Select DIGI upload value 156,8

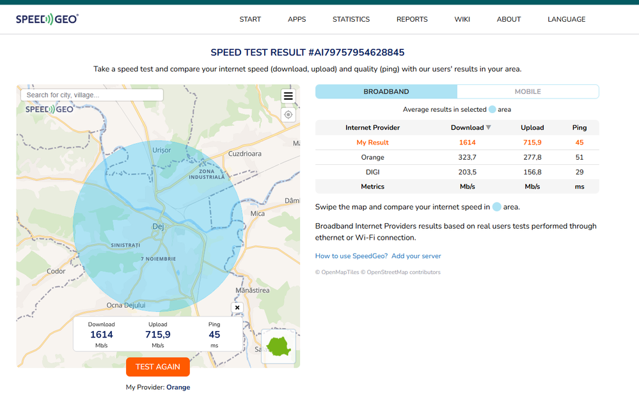tap(532, 172)
